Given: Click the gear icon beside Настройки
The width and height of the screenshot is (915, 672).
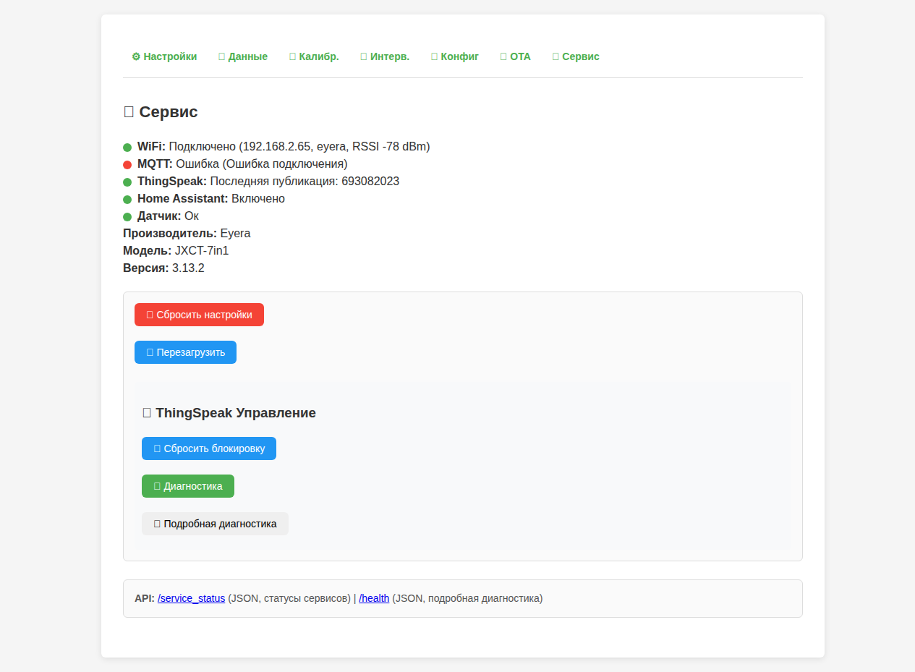Looking at the screenshot, I should pyautogui.click(x=136, y=56).
